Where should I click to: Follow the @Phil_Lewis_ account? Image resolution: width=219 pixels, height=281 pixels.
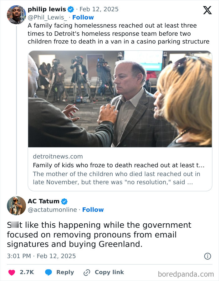84,18
